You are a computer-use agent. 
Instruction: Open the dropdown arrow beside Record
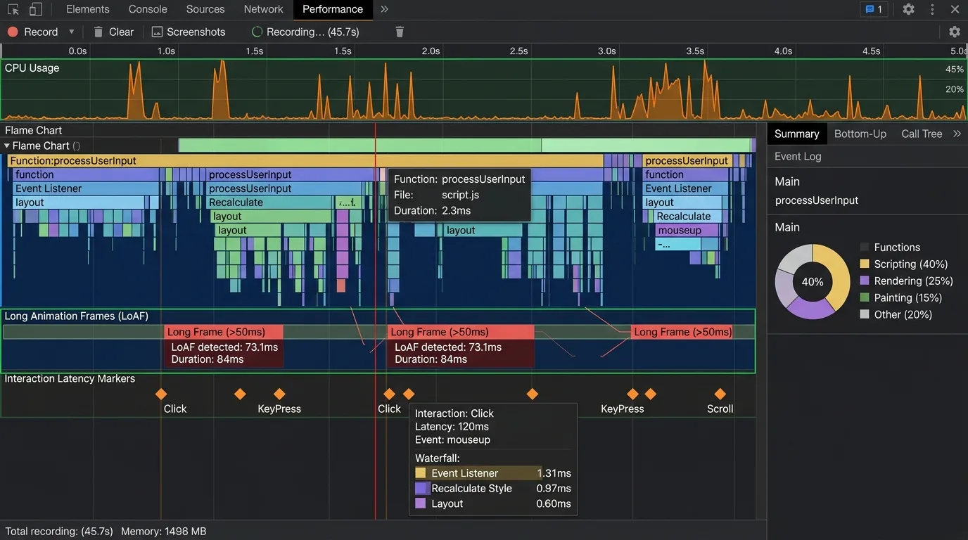pos(71,32)
